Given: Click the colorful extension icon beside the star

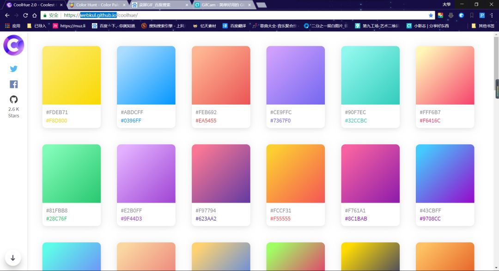Looking at the screenshot, I should coord(440,15).
